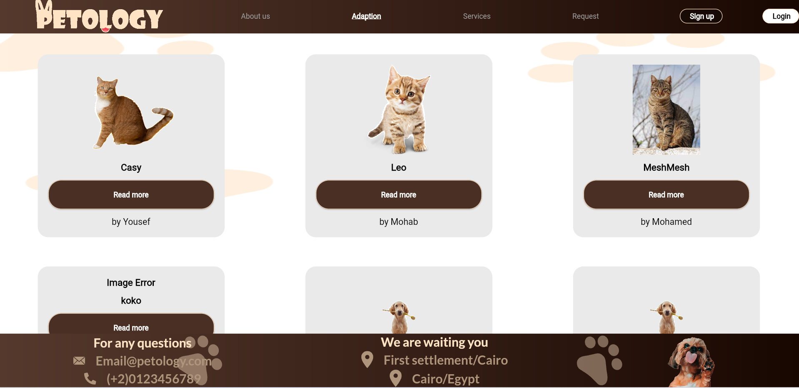Click the location pin beside Cairo/Egypt
This screenshot has width=799, height=388.
click(396, 378)
